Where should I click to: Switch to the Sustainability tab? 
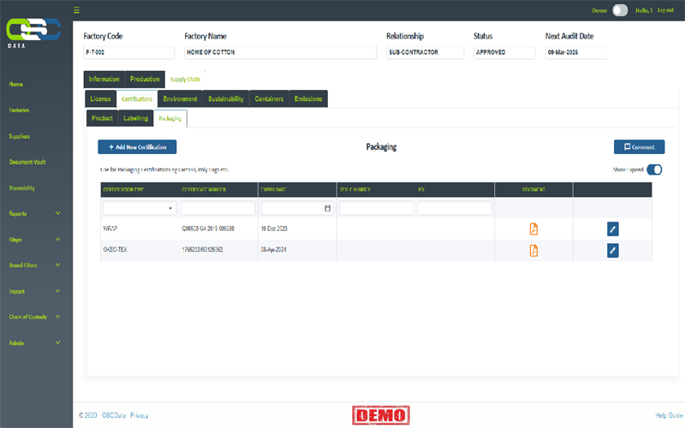pyautogui.click(x=225, y=98)
